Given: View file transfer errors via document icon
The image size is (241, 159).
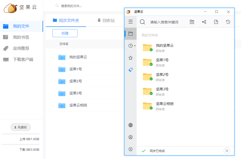Looking at the screenshot, I should tap(216, 22).
